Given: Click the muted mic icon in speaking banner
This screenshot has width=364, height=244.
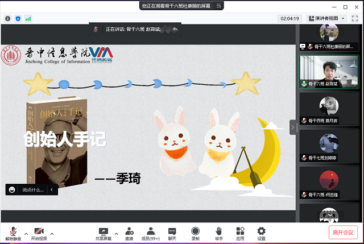Looking at the screenshot, I should click(x=96, y=29).
